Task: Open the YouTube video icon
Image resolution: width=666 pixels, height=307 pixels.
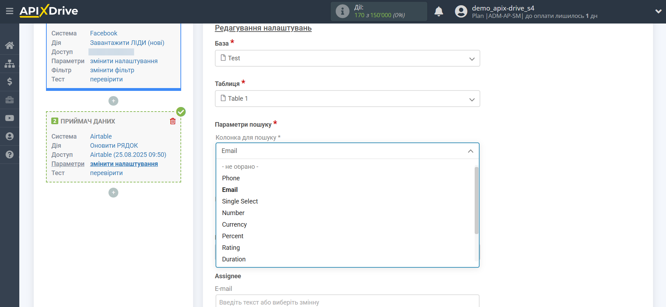Action: pos(9,118)
